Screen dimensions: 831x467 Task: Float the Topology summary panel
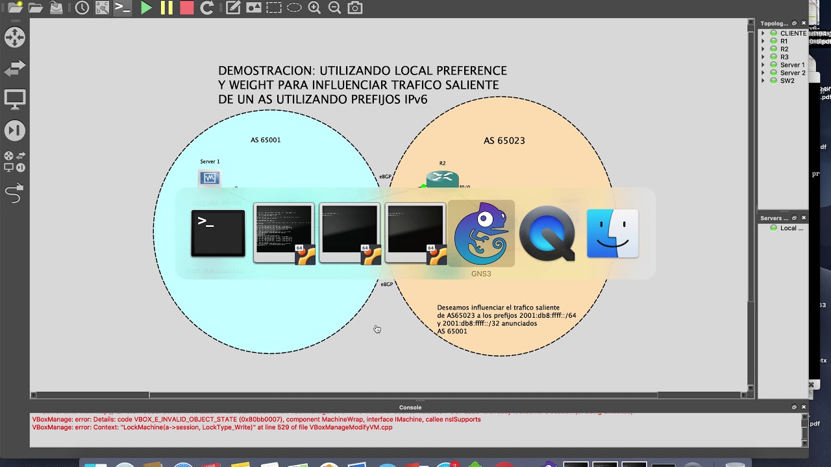point(794,23)
